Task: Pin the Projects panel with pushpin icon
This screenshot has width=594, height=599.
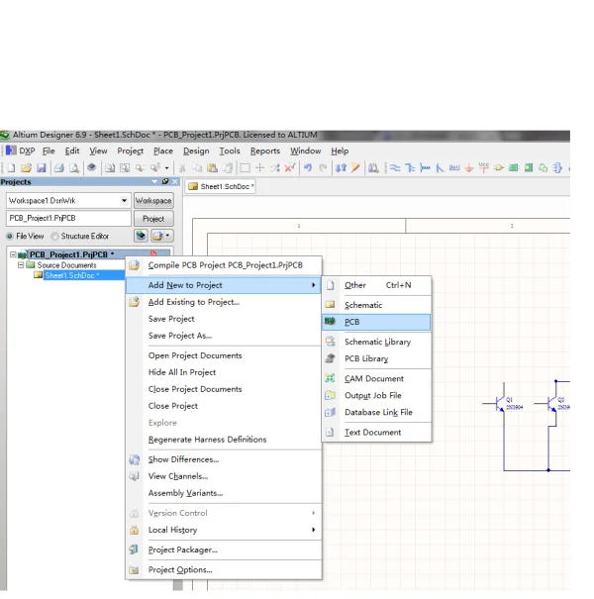Action: click(165, 181)
